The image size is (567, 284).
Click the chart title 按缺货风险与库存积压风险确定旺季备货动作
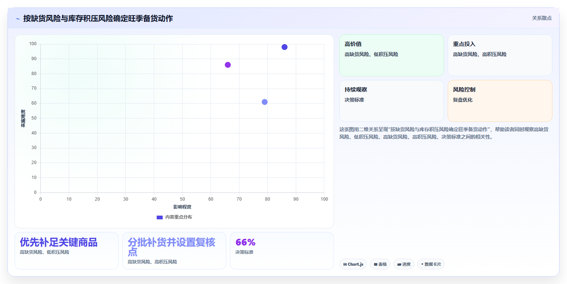click(98, 18)
